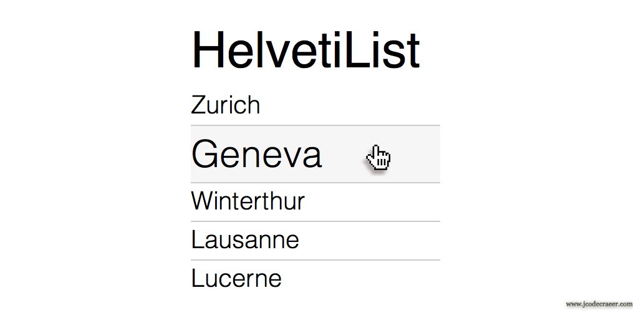
Task: Click blank row area right of Lucerne
Action: (x=361, y=278)
